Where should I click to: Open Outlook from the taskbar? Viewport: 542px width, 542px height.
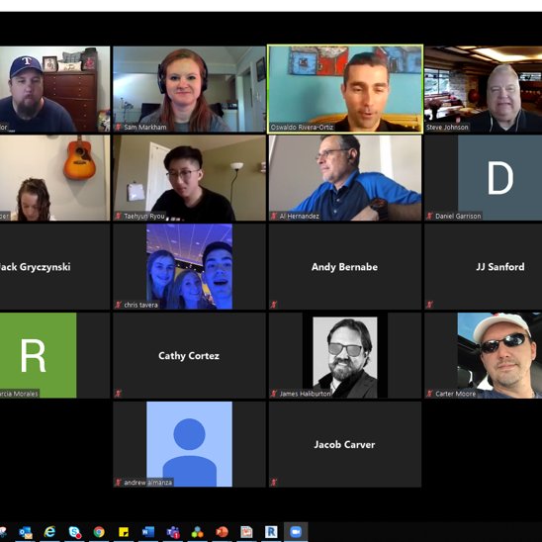[x=26, y=532]
